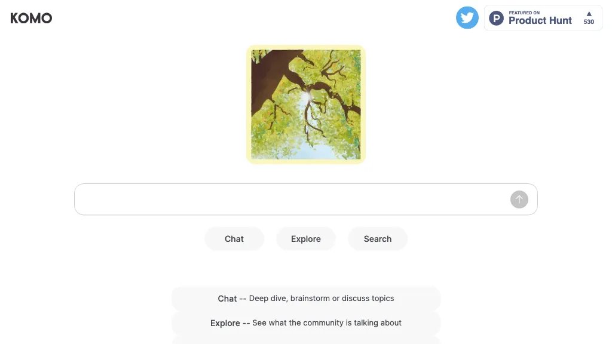The image size is (612, 344).
Task: Open the Product Hunt text link
Action: tap(540, 21)
